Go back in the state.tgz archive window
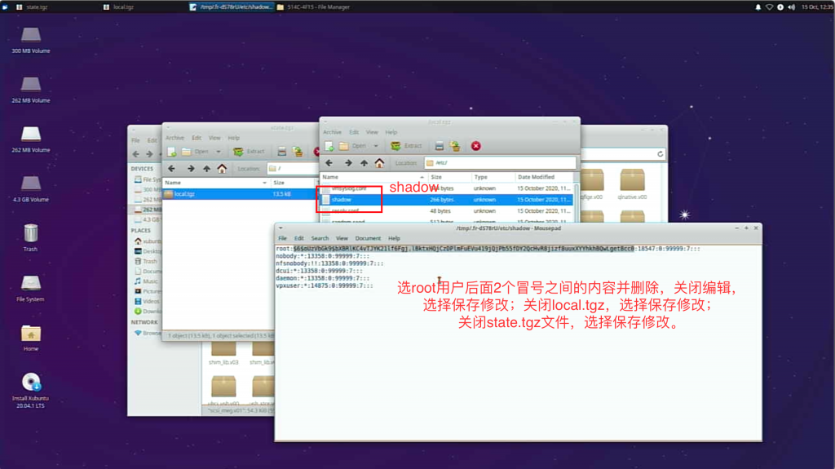Screen dimensions: 835x469 point(171,169)
